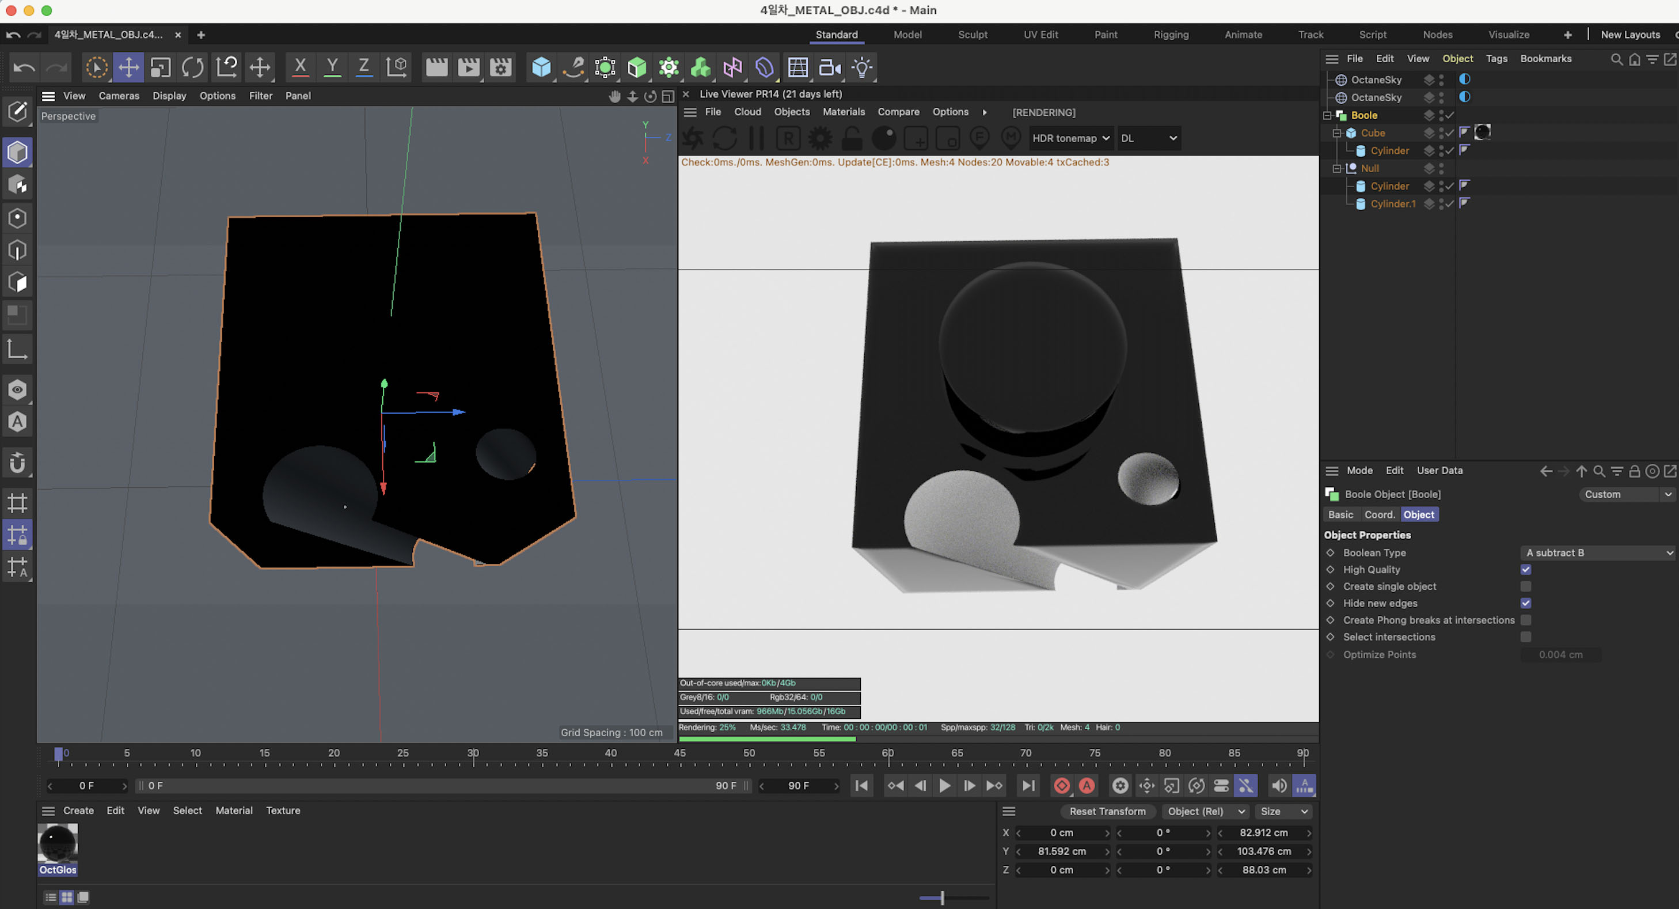Open Boolean Type dropdown
Viewport: 1679px width, 909px height.
[x=1598, y=552]
